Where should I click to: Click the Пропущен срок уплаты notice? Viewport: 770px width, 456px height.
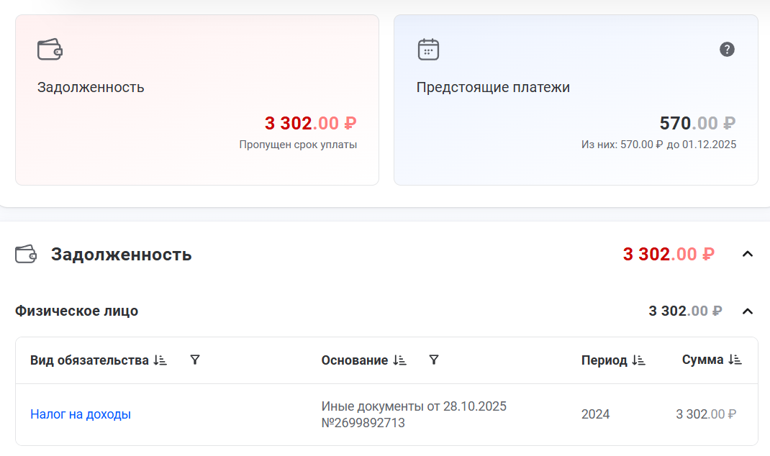(298, 145)
